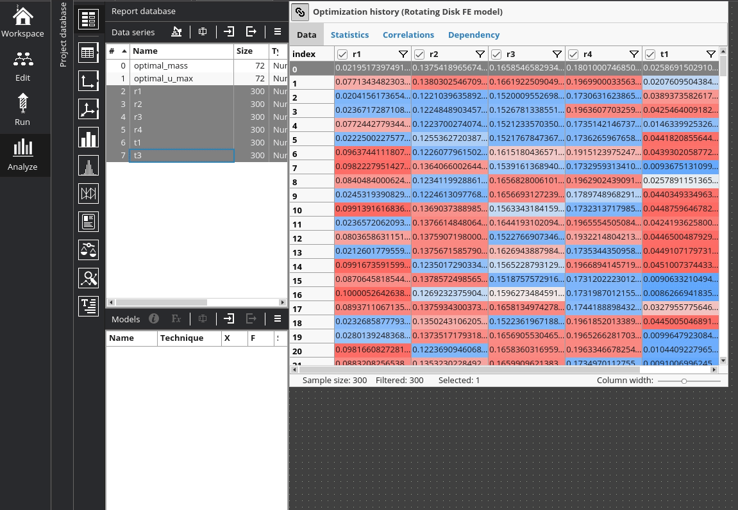Uncheck the t1 column checkbox
This screenshot has width=738, height=510.
pos(650,54)
